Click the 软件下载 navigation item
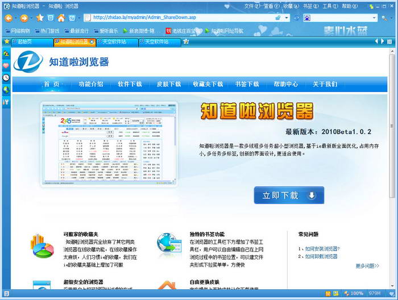Screen dimensions: 398x300 (x=130, y=84)
